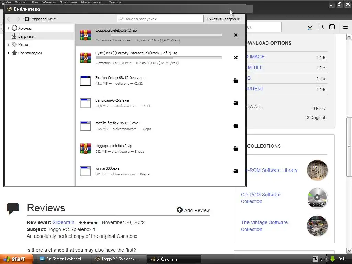Open the Файл menu in Firefox

6,2
